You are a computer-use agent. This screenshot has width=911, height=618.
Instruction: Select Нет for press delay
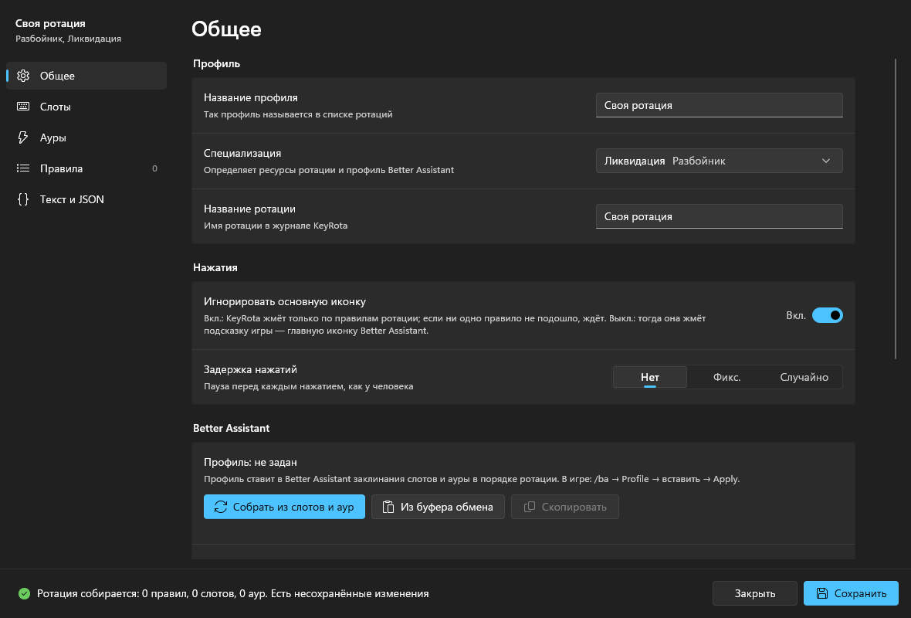(649, 377)
